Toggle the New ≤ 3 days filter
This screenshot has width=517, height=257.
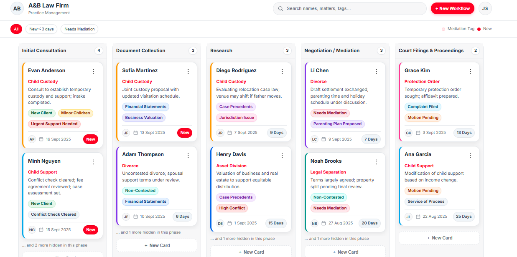pos(42,29)
